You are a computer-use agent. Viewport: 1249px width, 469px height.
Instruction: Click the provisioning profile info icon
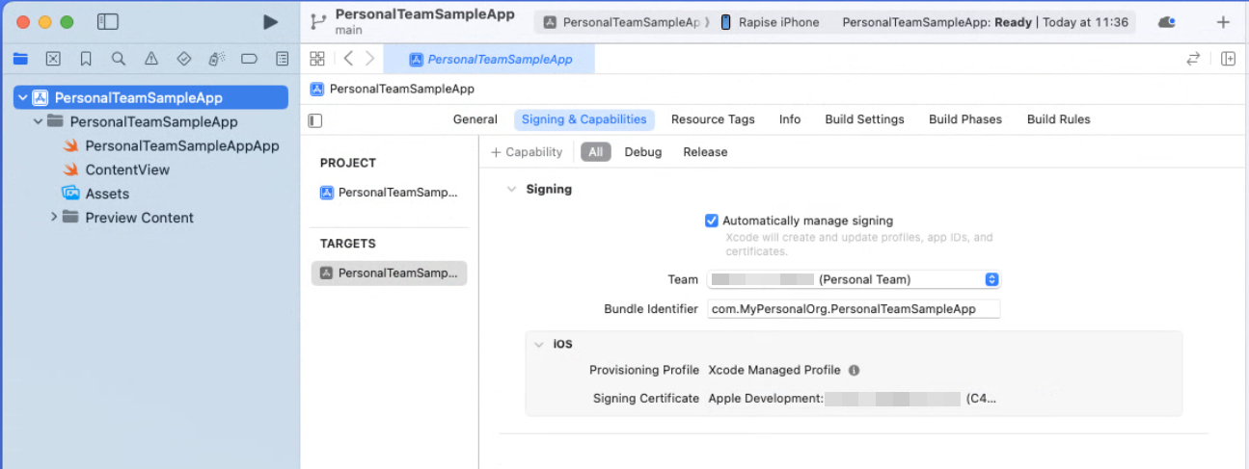point(854,370)
